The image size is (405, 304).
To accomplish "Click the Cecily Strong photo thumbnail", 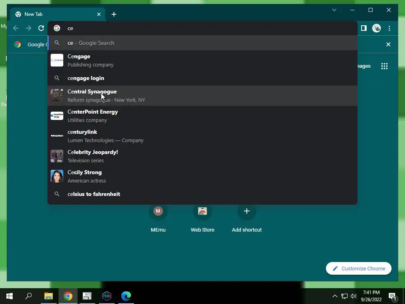I will point(57,176).
